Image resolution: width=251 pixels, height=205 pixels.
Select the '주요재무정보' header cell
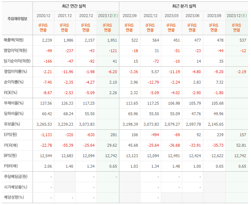(x=17, y=19)
